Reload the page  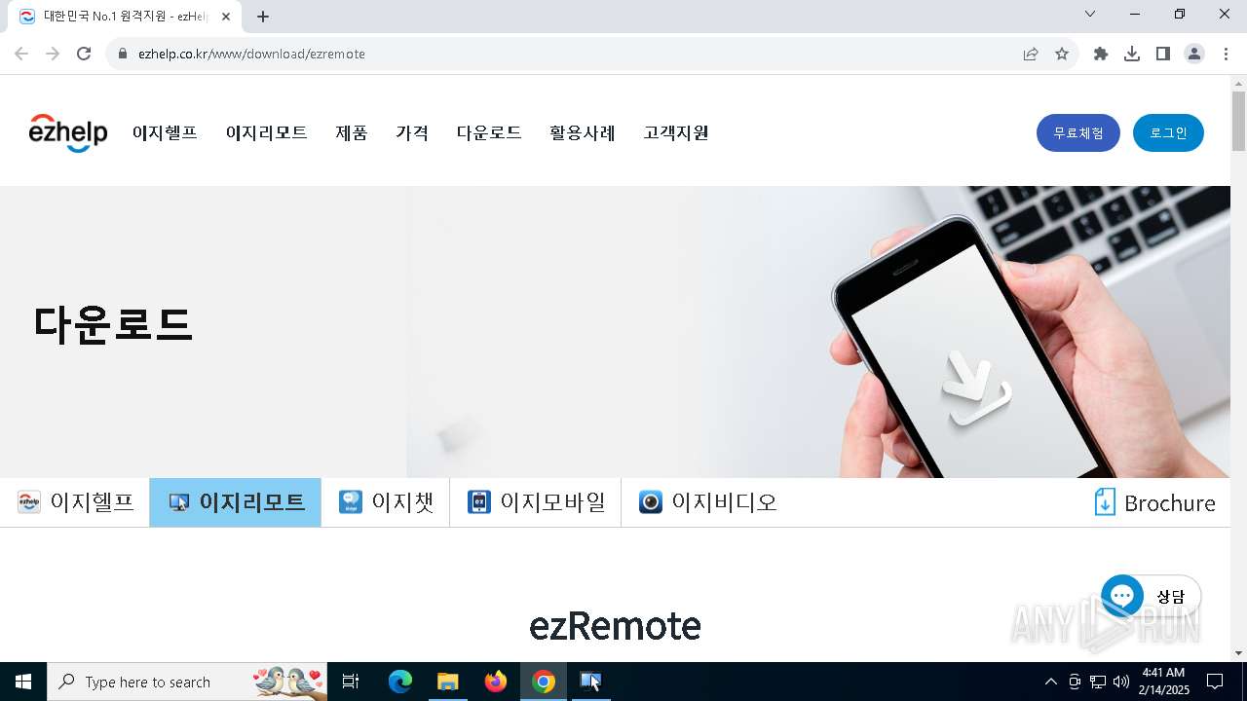[x=84, y=54]
